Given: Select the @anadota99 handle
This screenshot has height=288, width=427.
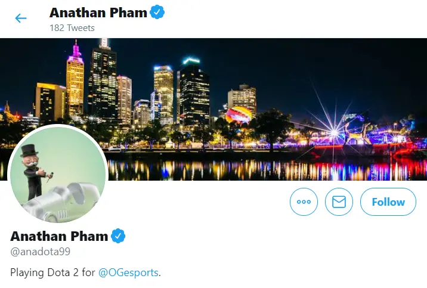Looking at the screenshot, I should [41, 251].
